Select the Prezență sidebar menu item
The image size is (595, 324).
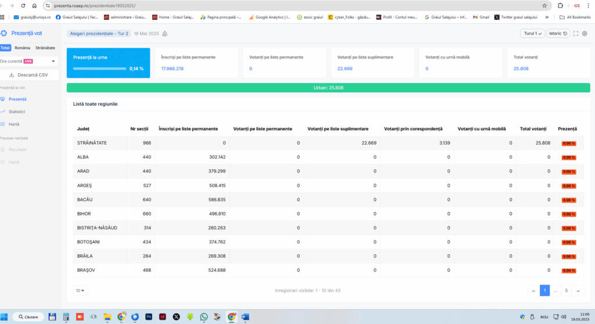click(x=17, y=99)
